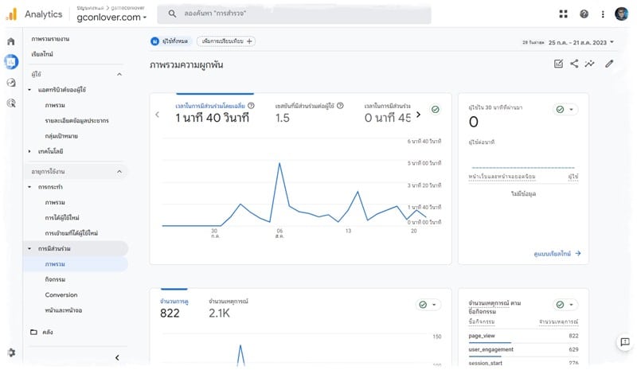Open check dropdown on event count by name card
Screen dimensions: 637x370
coord(565,305)
